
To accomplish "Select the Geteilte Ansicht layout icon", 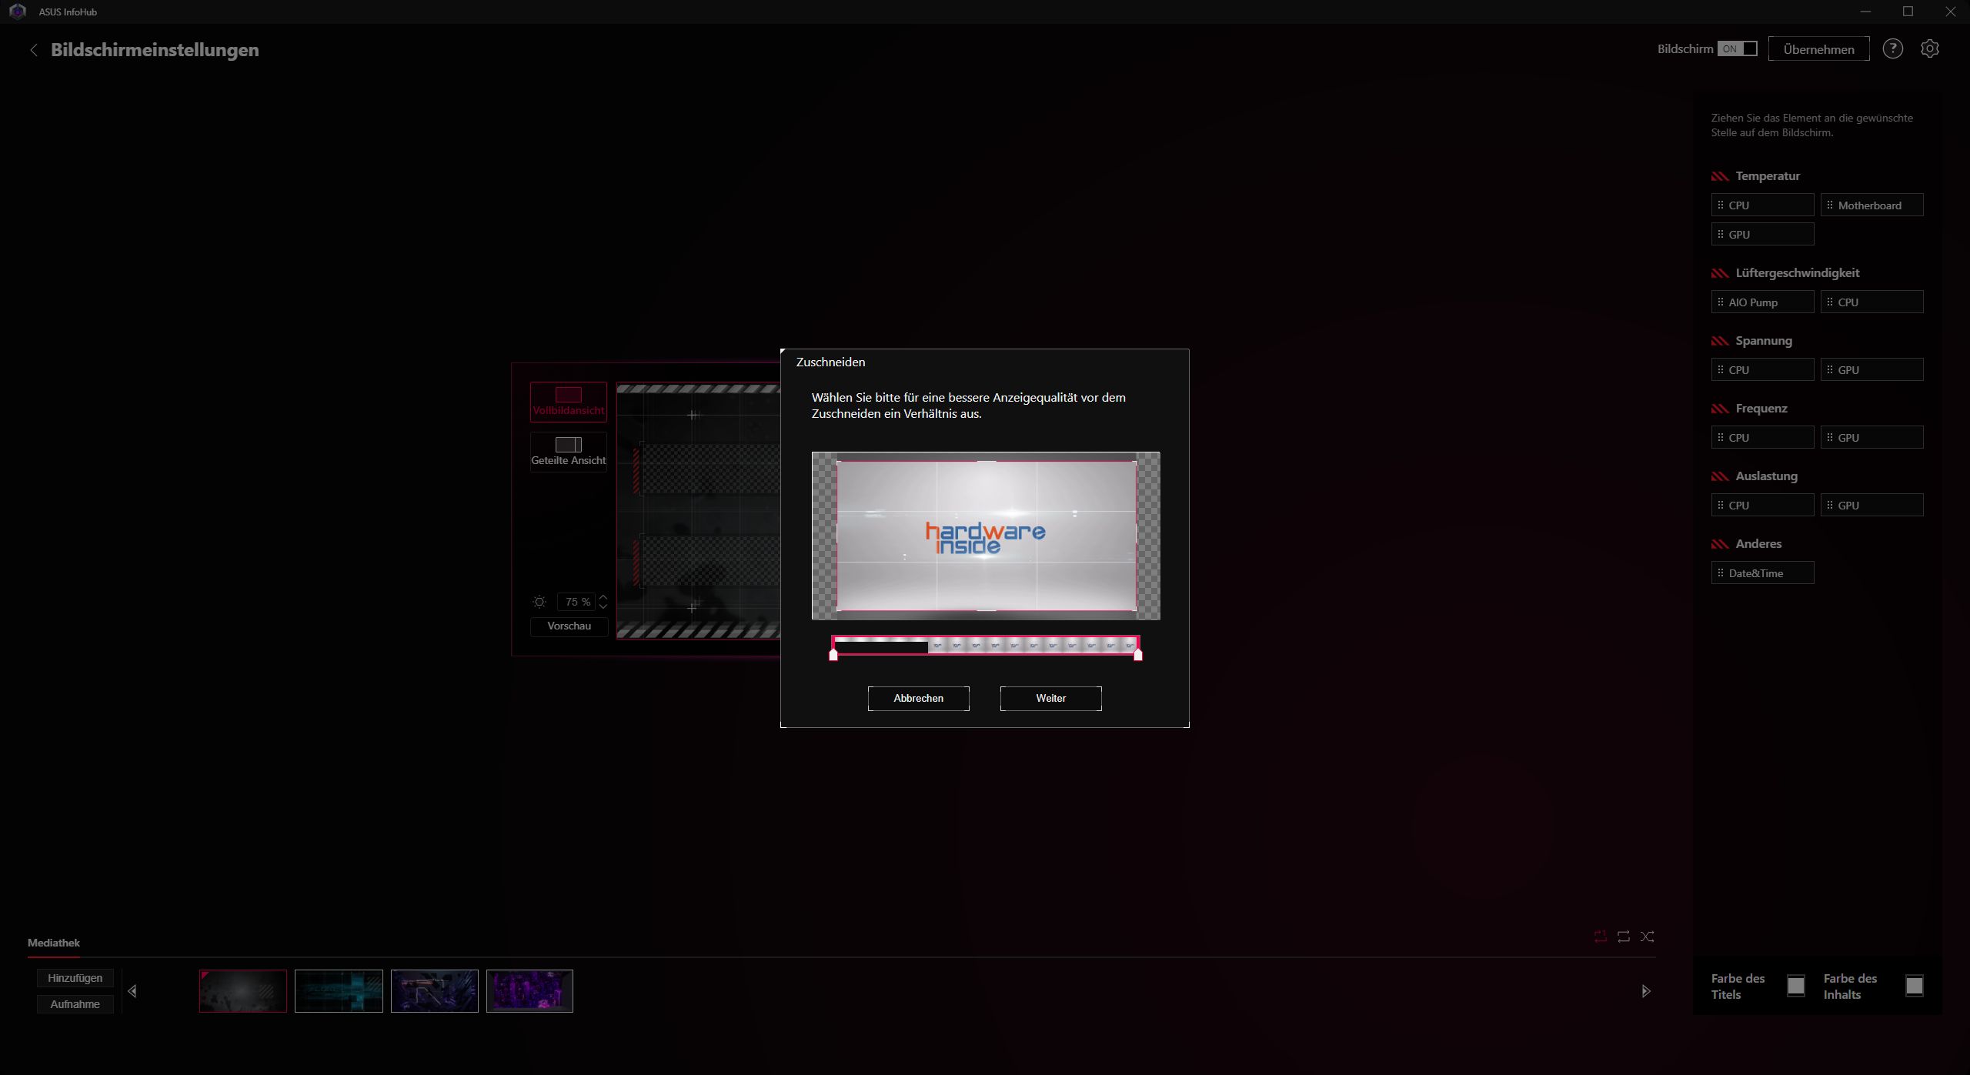I will (x=569, y=451).
